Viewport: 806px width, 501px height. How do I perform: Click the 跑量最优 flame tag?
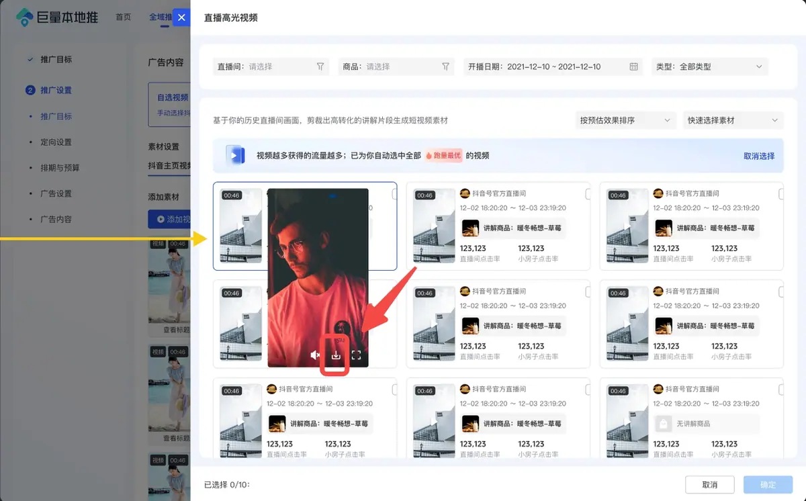pos(443,155)
